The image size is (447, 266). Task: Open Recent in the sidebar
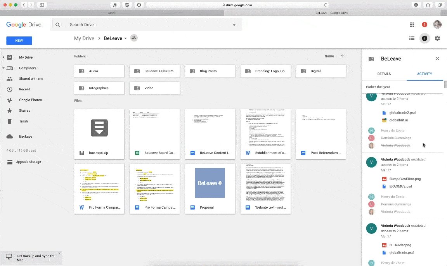click(24, 89)
